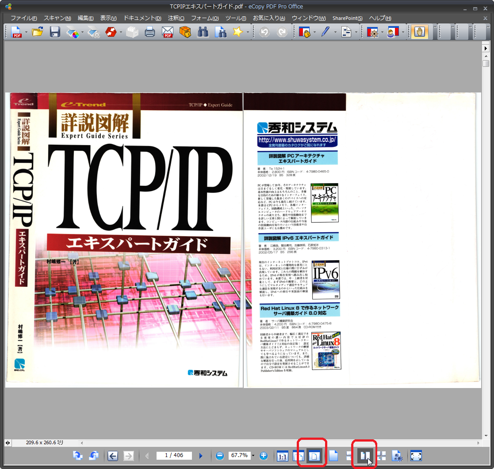Screen dimensions: 494x469
Task: Open スキャン menu
Action: [57, 18]
